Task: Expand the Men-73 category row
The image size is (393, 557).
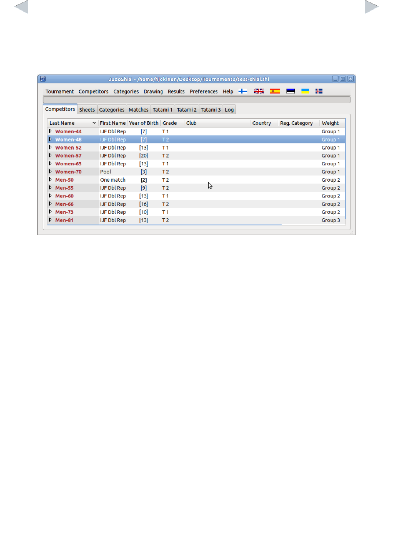Action: [x=51, y=212]
